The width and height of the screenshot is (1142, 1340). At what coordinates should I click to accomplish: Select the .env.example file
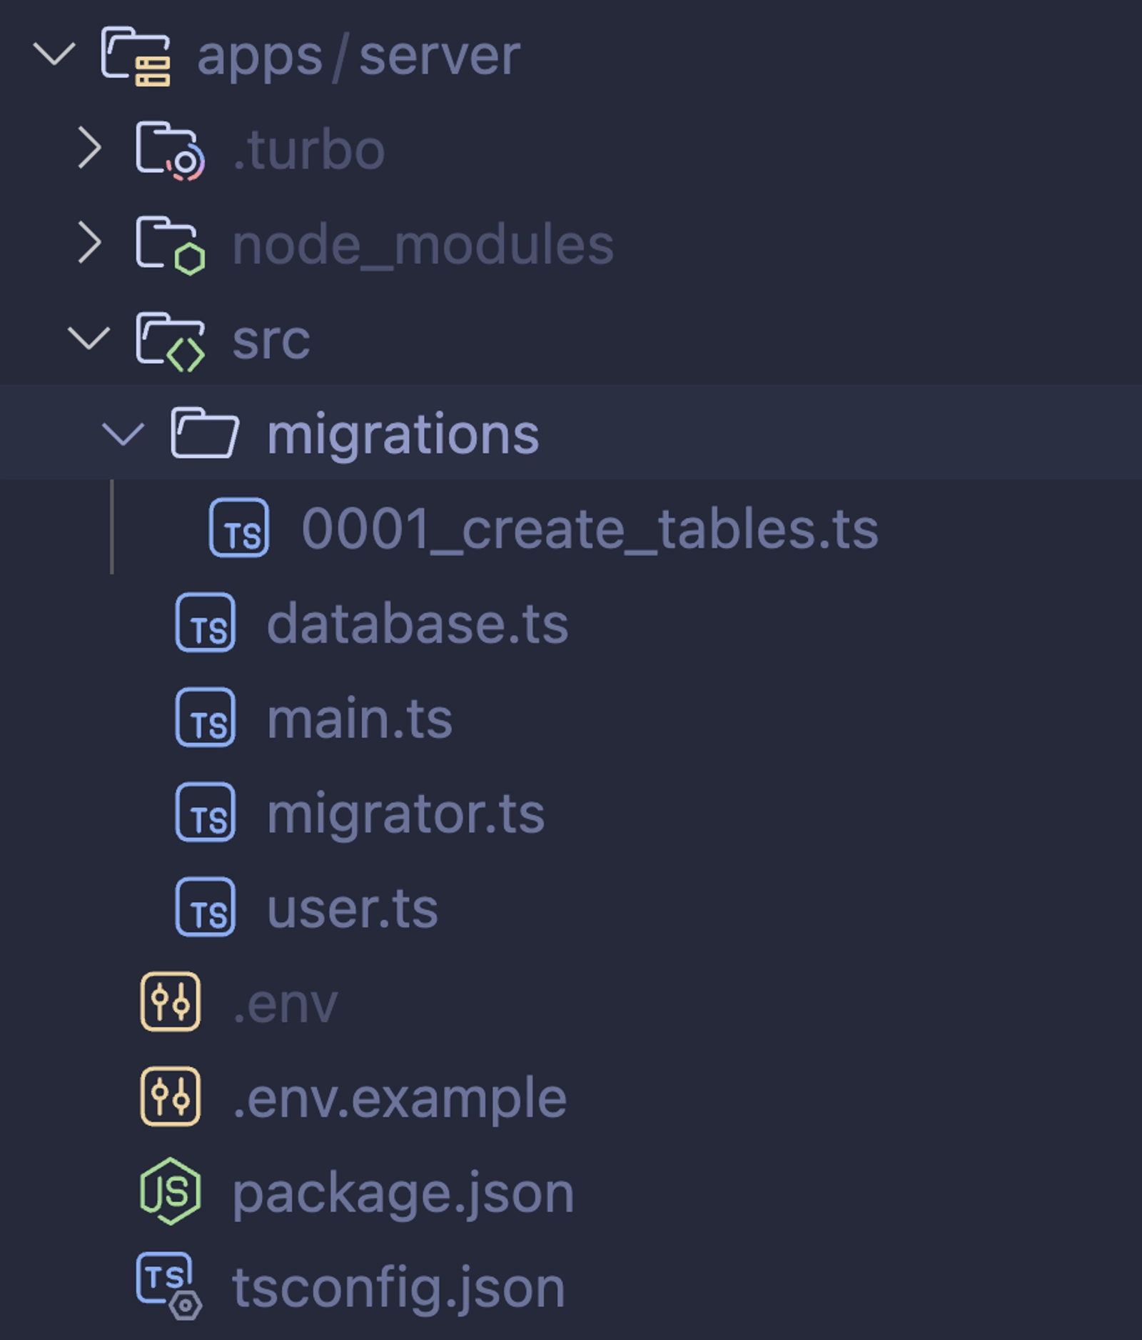[x=399, y=1098]
